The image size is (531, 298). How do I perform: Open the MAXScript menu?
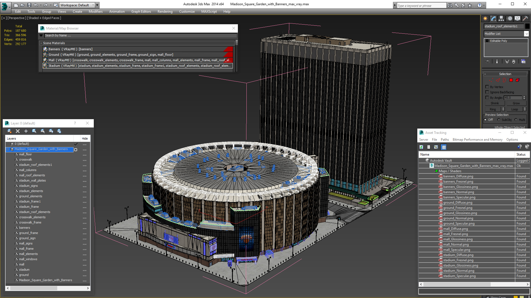coord(209,12)
